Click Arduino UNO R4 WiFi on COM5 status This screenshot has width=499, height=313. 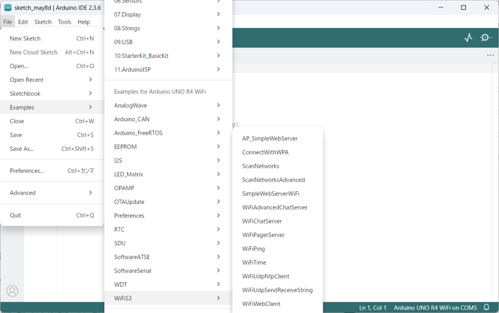pyautogui.click(x=435, y=308)
